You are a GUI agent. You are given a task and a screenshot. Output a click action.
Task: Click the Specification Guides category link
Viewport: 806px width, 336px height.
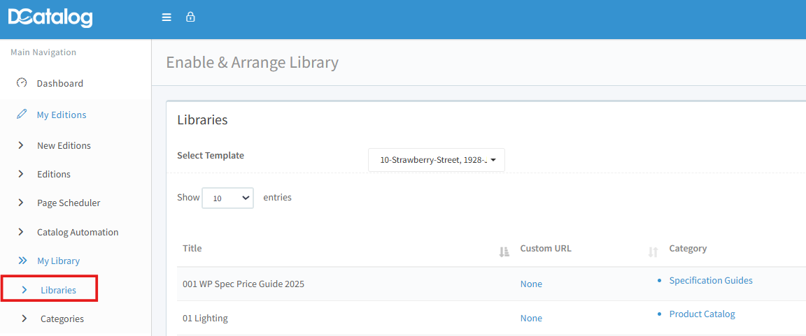710,280
